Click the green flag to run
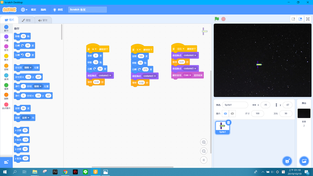This screenshot has height=176, width=313. 217,19
